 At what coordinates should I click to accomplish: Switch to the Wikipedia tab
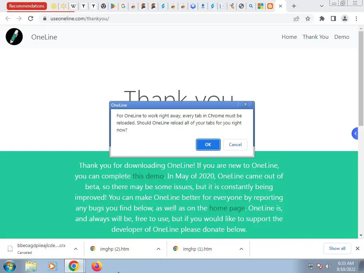point(73,6)
